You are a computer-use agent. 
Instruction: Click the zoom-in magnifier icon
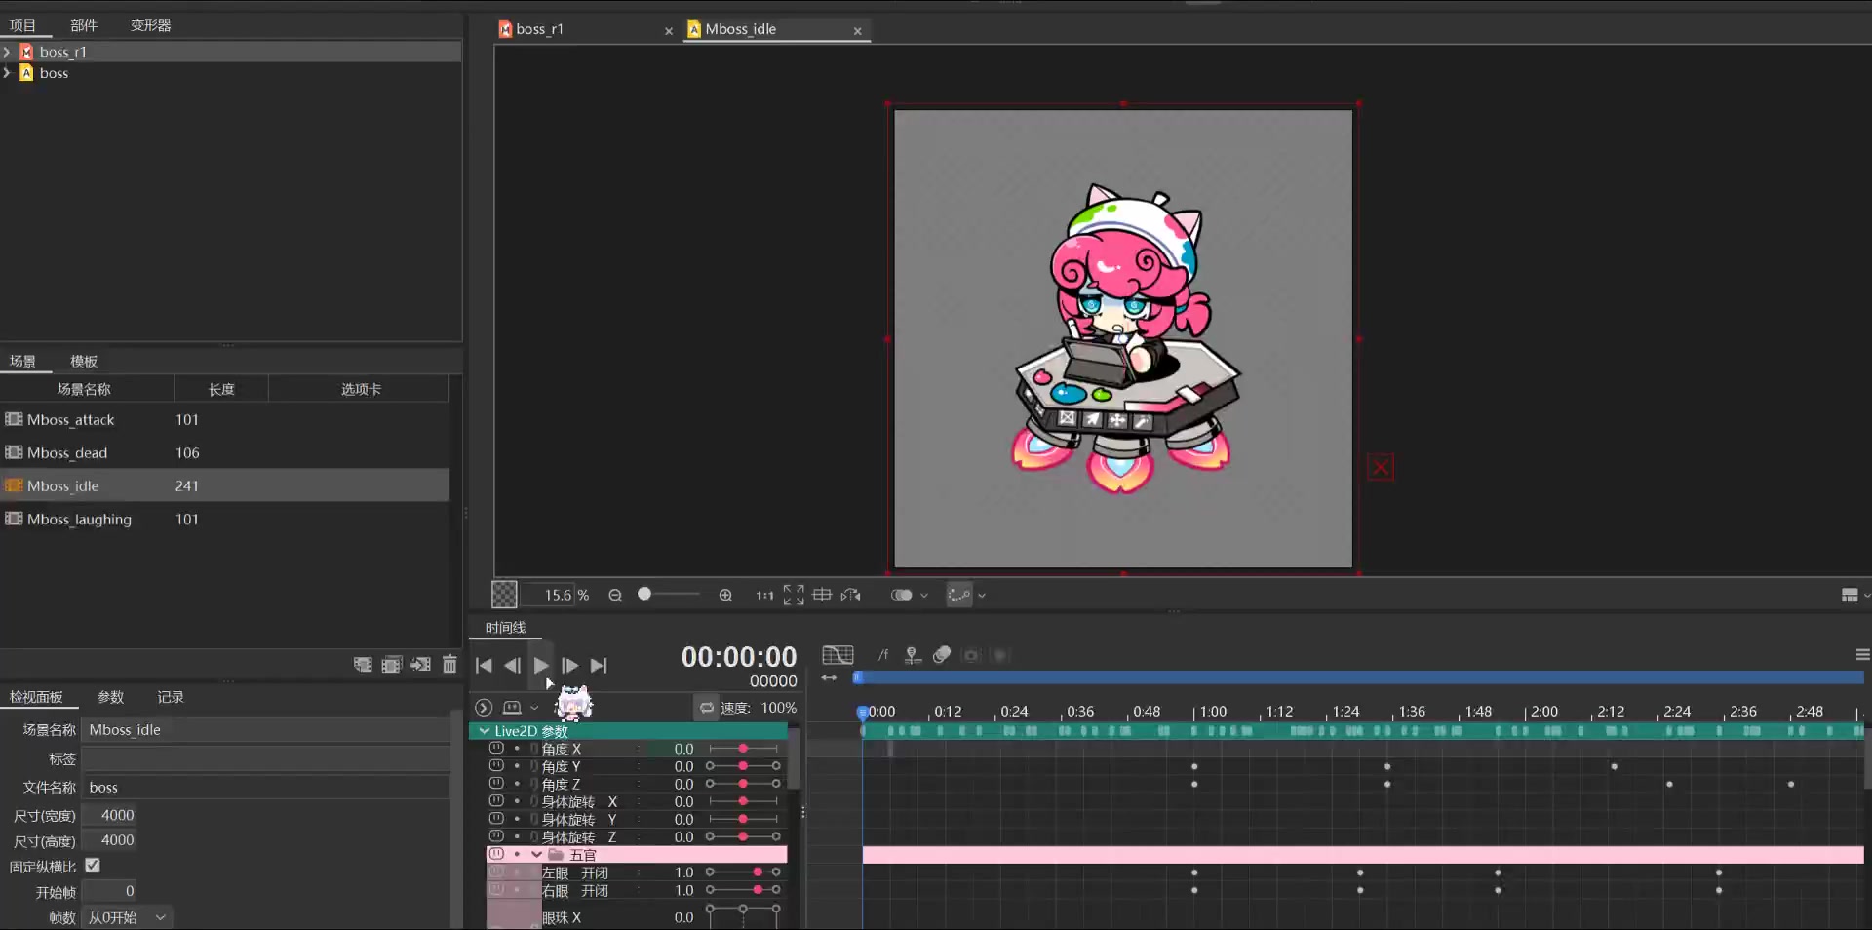coord(725,596)
